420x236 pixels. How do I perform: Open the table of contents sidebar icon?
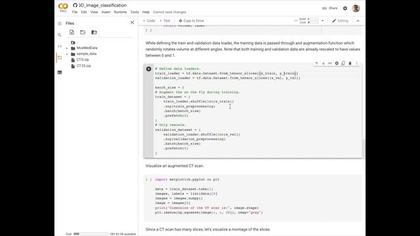coord(60,24)
